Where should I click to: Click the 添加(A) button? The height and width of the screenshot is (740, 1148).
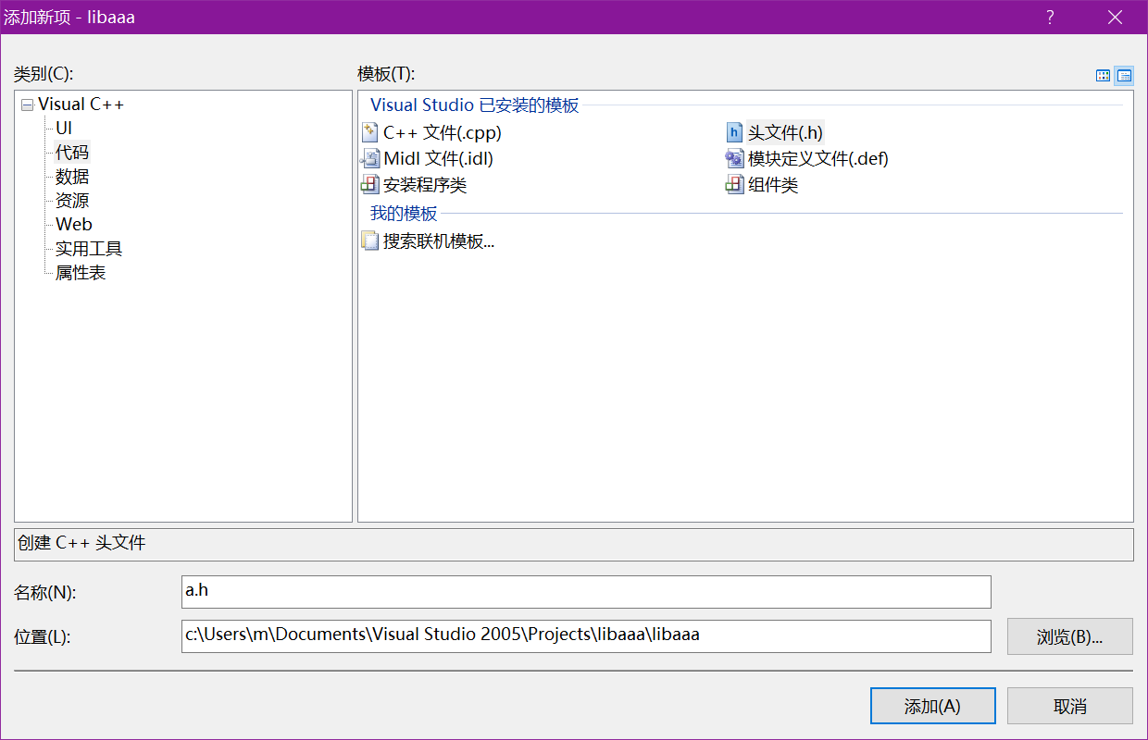932,706
